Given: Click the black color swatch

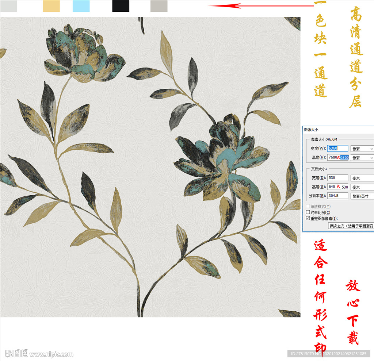Looking at the screenshot, I should 121,6.
